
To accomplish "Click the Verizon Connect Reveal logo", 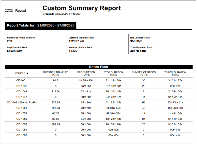I will [x=16, y=10].
